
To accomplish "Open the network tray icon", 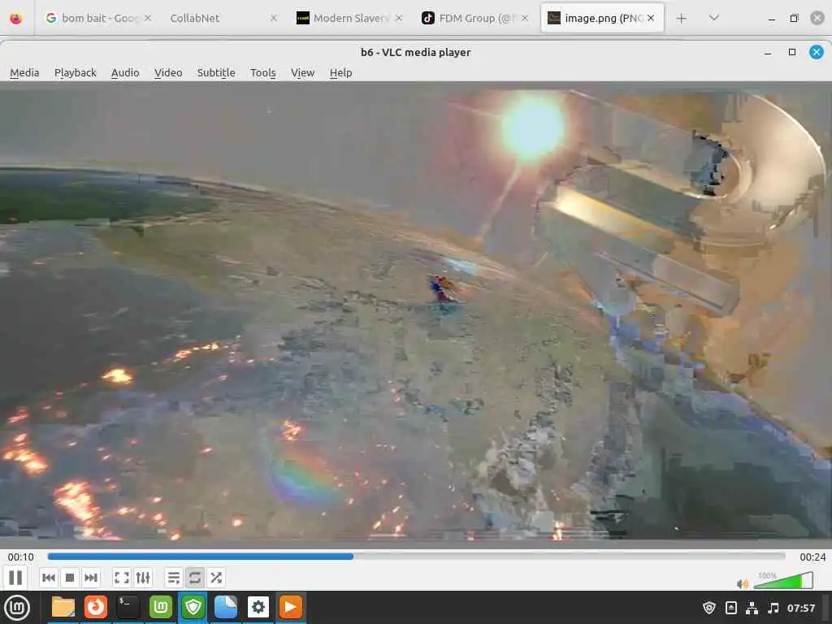I will (752, 608).
